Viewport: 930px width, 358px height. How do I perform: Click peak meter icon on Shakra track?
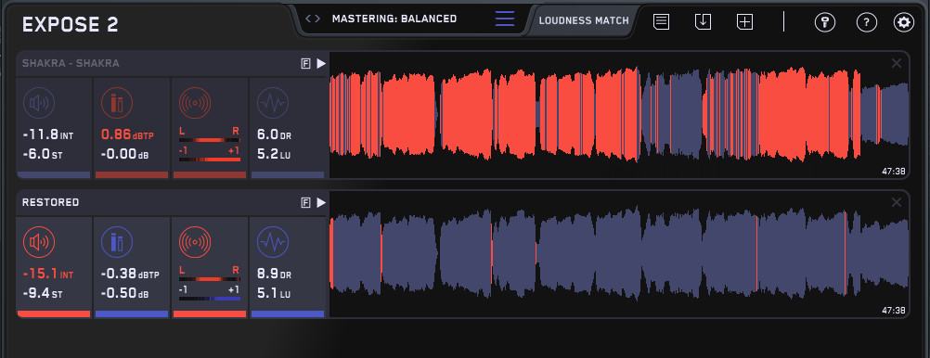click(x=117, y=103)
